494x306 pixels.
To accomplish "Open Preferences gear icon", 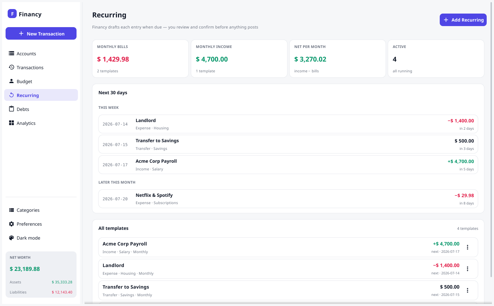I will click(11, 224).
